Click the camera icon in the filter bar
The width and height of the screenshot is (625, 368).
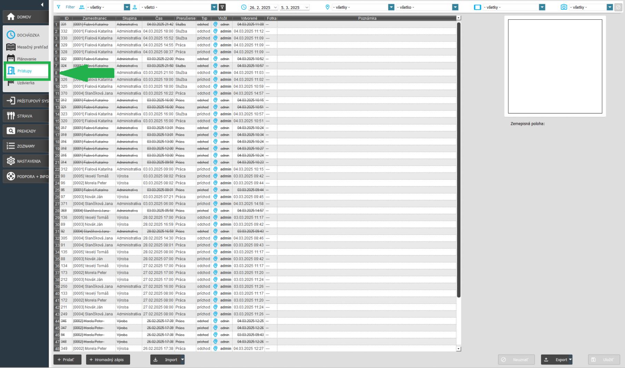click(564, 7)
